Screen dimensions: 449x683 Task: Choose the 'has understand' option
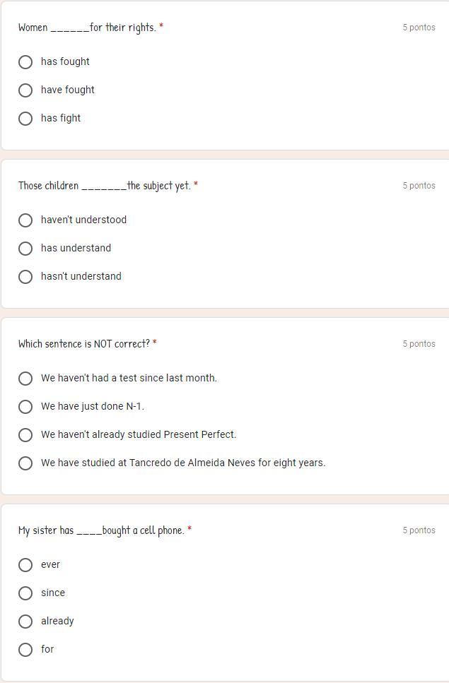[x=25, y=249]
